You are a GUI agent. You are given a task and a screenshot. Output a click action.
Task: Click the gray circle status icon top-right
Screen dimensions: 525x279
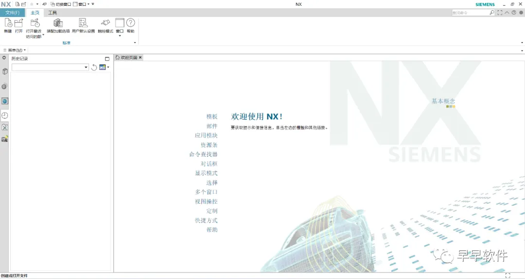click(521, 13)
